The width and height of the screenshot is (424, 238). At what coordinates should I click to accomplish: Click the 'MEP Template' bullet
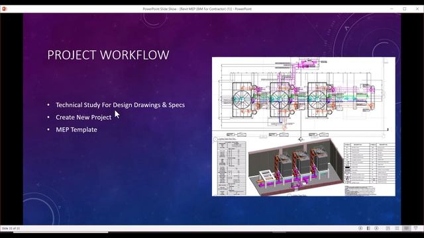pos(77,130)
